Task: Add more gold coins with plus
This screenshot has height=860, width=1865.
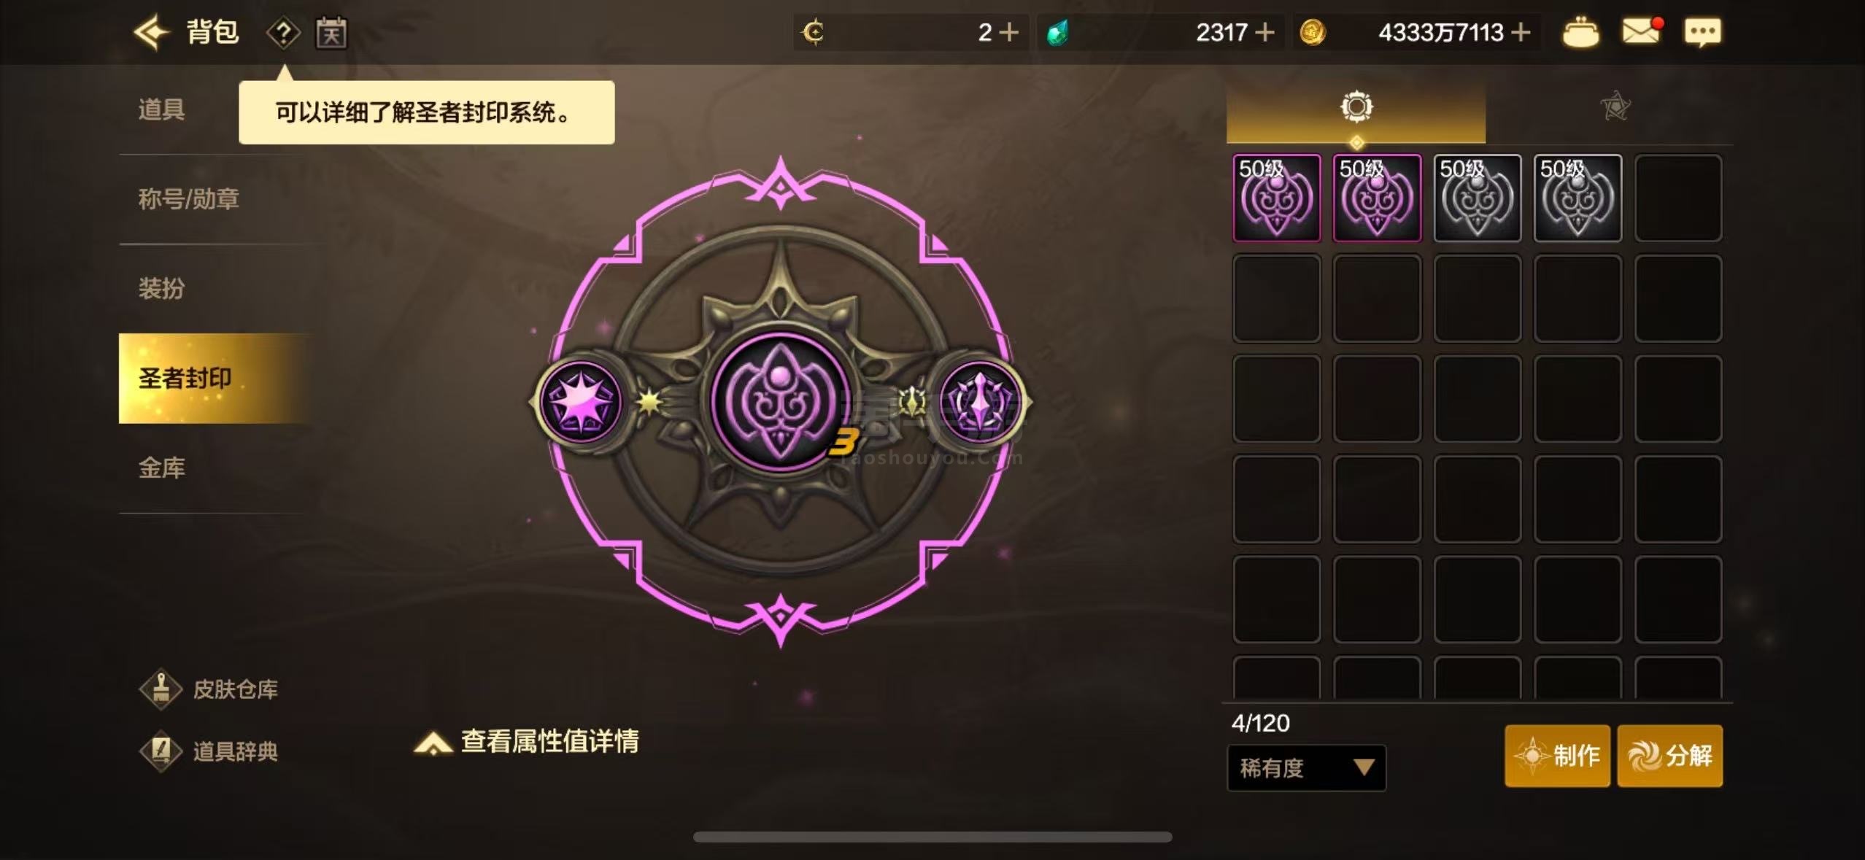Action: pos(1521,32)
